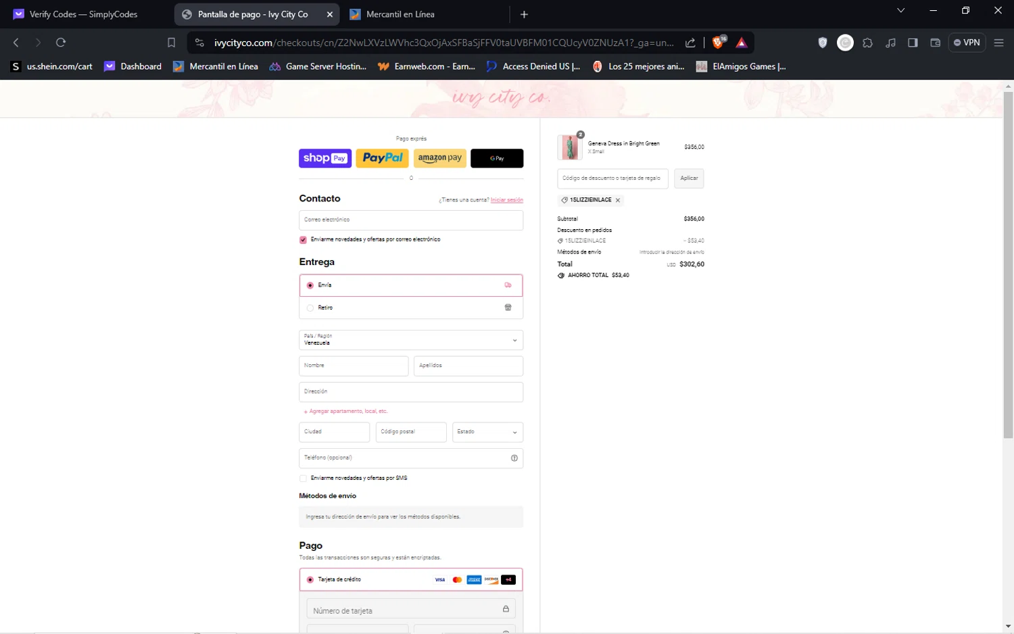
Task: Select Tarjeta de crédito payment method
Action: point(411,580)
